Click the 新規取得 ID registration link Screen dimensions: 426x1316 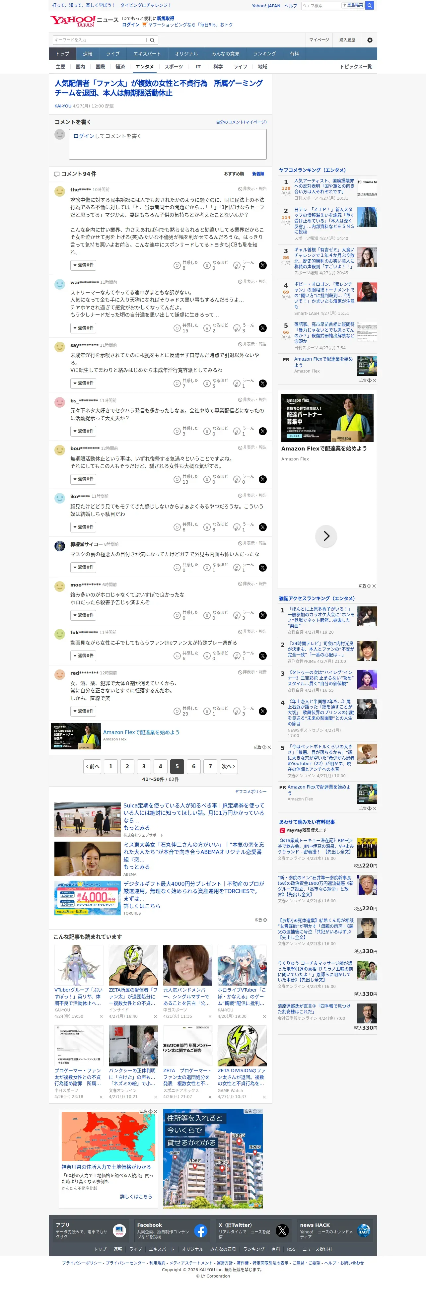[166, 18]
